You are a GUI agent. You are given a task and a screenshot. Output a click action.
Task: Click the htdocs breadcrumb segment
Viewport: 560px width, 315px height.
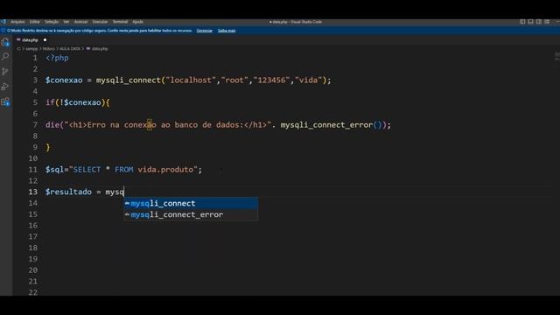(x=49, y=49)
